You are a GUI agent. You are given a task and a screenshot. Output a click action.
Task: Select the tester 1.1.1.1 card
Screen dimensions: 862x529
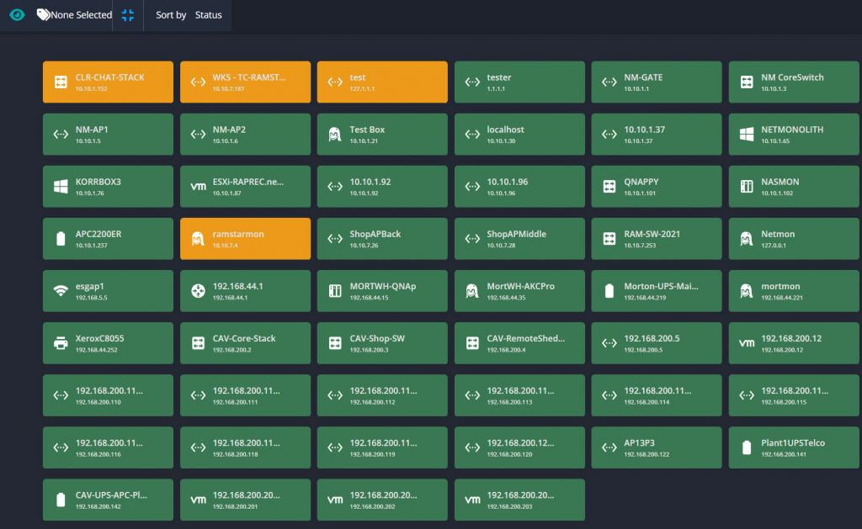coord(519,82)
